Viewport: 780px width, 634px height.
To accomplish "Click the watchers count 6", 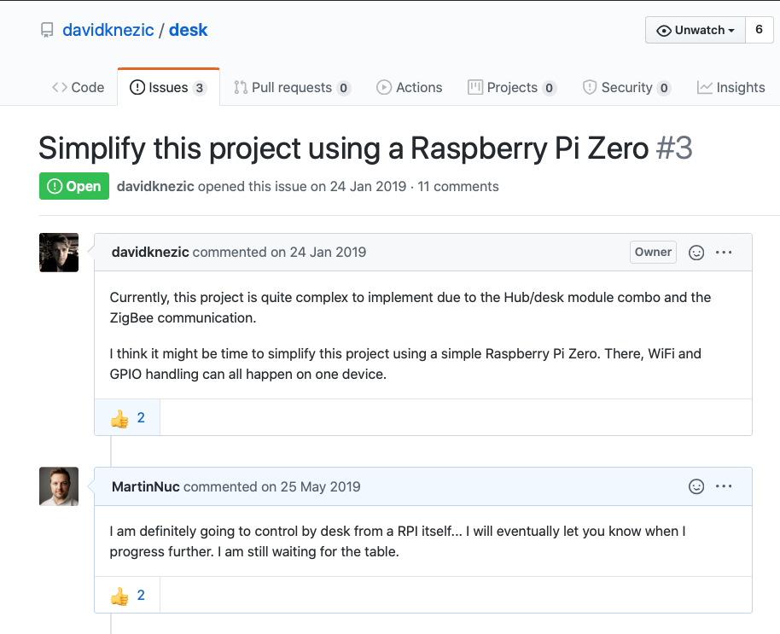I will [x=760, y=30].
